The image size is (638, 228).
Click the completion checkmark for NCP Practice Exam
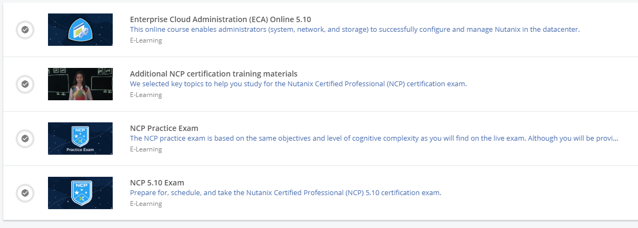pos(25,139)
